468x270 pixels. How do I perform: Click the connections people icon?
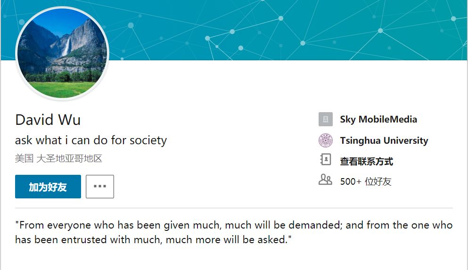point(325,180)
